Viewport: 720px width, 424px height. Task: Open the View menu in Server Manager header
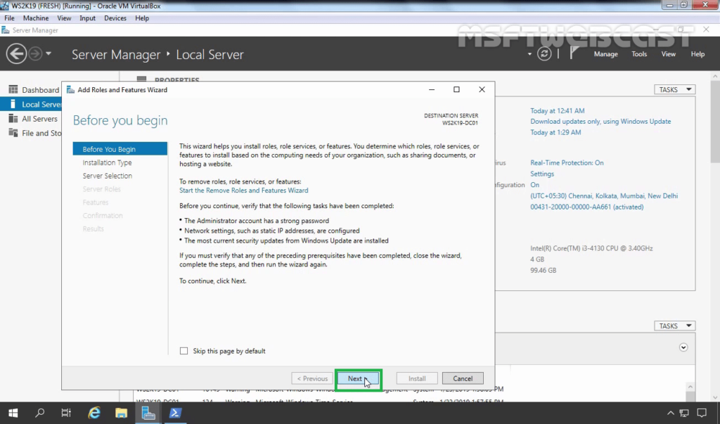tap(668, 54)
